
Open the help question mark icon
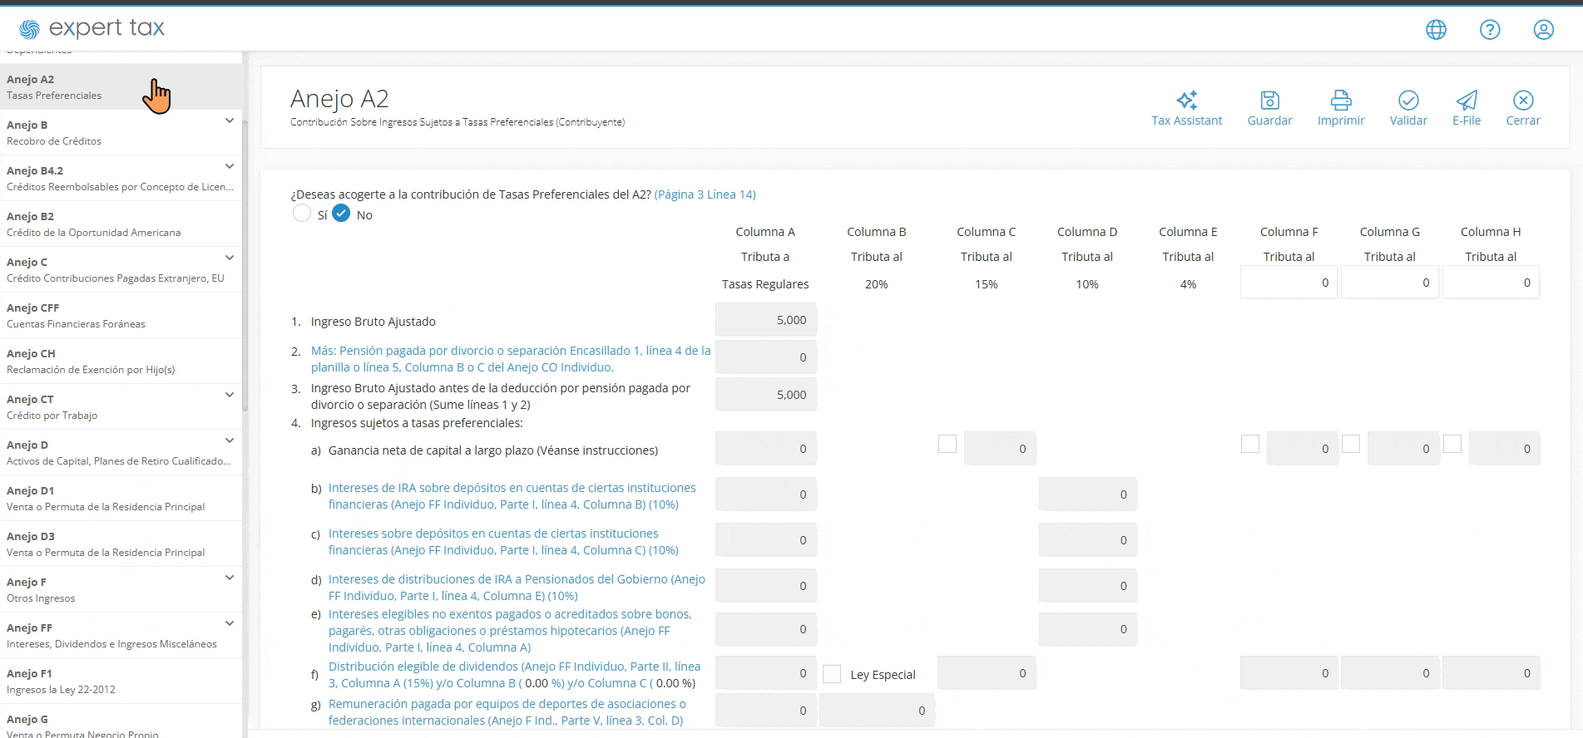point(1490,30)
